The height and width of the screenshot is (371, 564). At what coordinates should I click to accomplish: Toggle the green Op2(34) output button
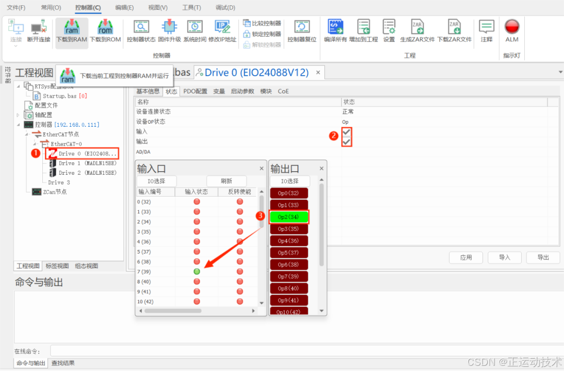coord(289,217)
